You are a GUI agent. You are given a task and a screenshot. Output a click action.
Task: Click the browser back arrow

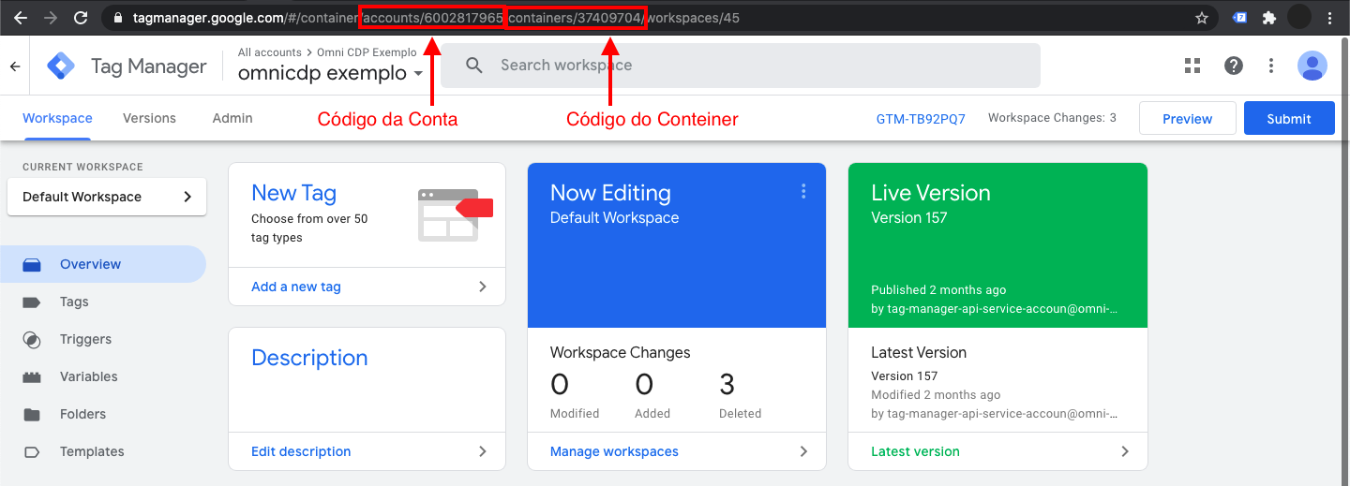coord(21,18)
